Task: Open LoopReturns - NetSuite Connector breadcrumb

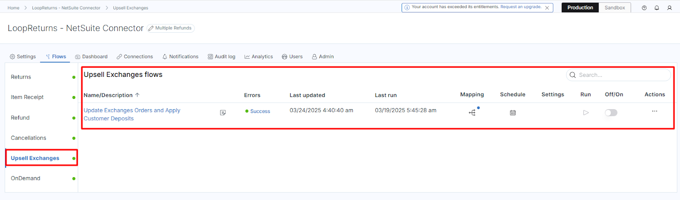Action: [66, 8]
